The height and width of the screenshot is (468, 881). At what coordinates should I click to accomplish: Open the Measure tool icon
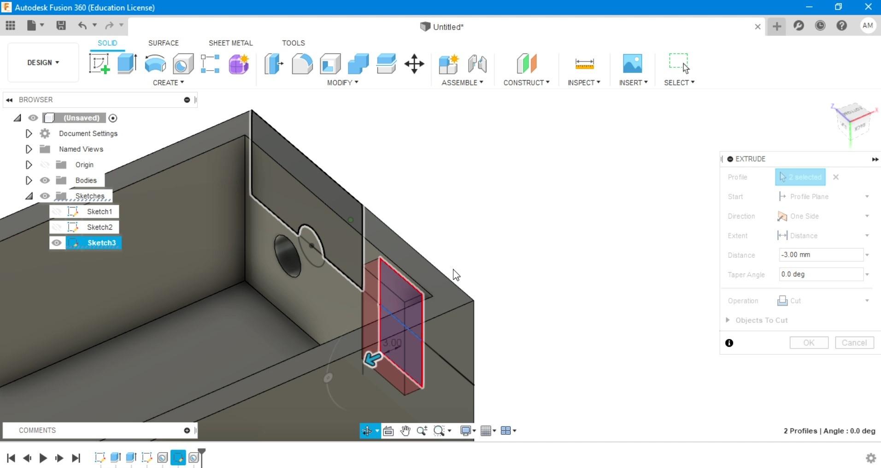point(584,64)
